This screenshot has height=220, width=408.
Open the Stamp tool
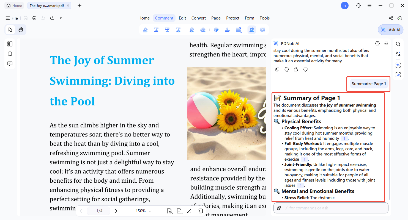227,30
